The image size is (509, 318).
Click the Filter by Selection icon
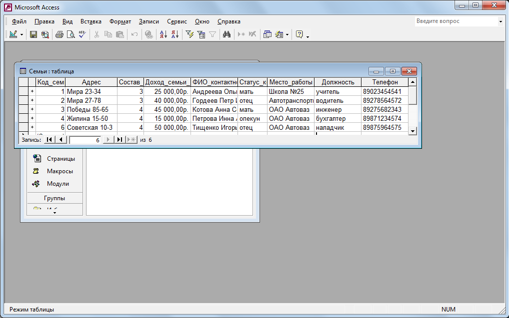point(189,34)
